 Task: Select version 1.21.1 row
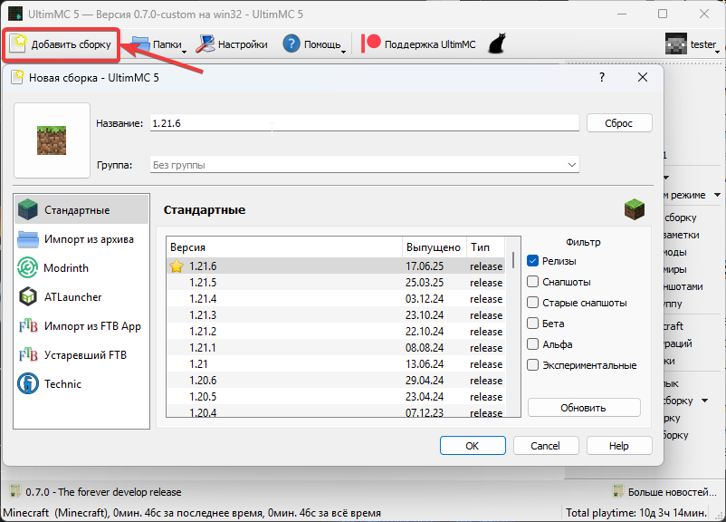[x=335, y=347]
